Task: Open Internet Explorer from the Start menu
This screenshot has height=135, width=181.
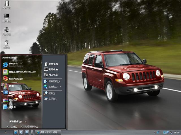Action: tap(13, 65)
